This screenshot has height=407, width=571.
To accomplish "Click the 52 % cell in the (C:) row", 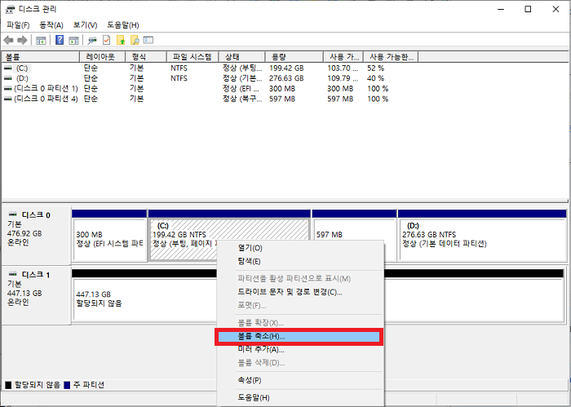I will coord(375,68).
